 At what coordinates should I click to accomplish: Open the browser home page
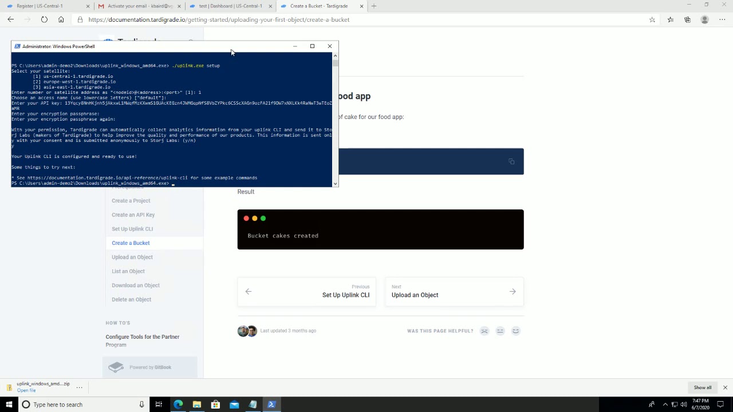coord(61,19)
